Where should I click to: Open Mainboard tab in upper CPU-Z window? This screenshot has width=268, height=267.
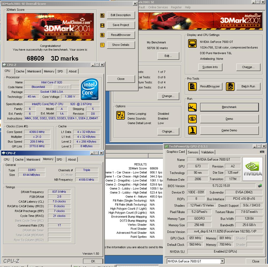34,71
